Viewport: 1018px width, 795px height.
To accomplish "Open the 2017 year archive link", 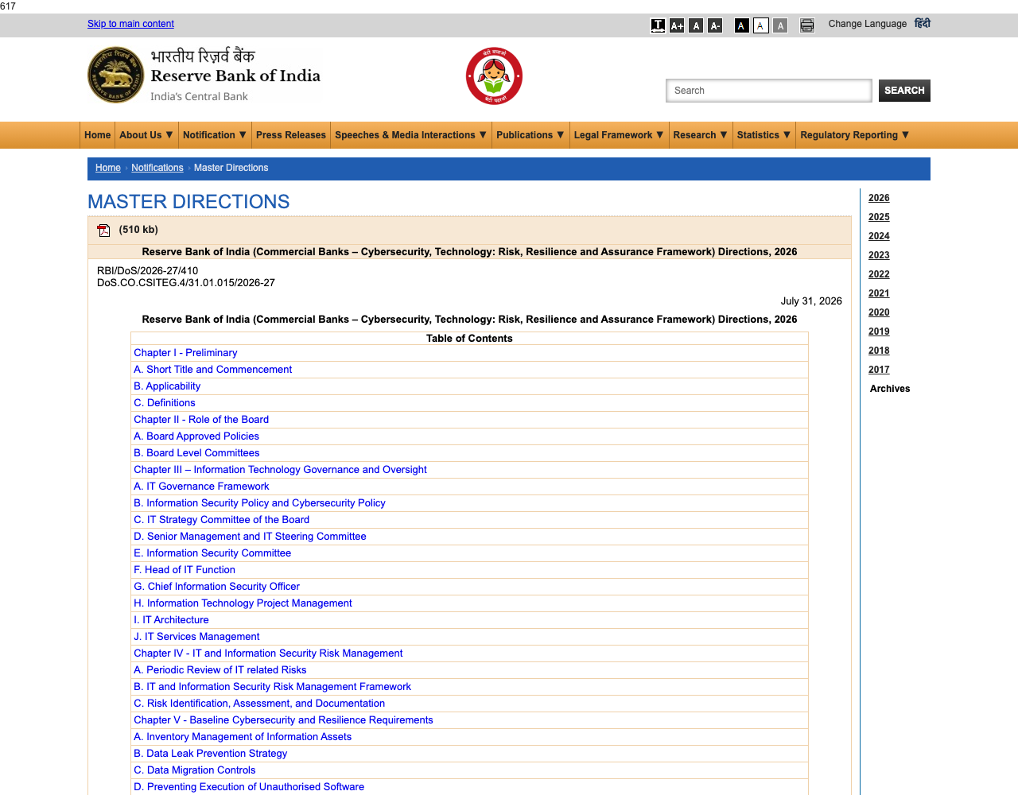I will coord(879,370).
